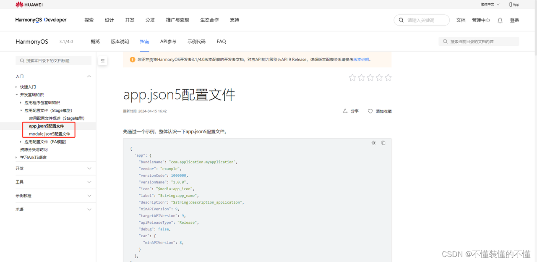Click the 添加收藏 button label

coord(383,111)
